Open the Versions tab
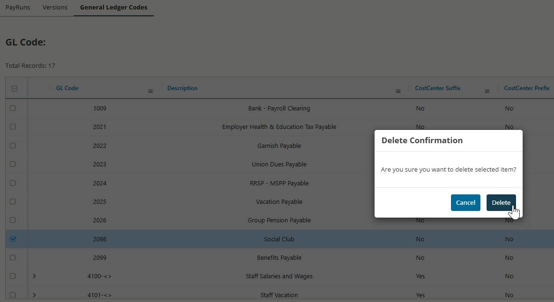Screen dimensions: 554x302 click(x=55, y=8)
